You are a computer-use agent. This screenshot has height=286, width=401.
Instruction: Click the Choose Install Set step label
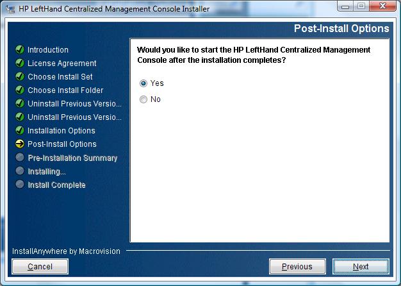(60, 77)
